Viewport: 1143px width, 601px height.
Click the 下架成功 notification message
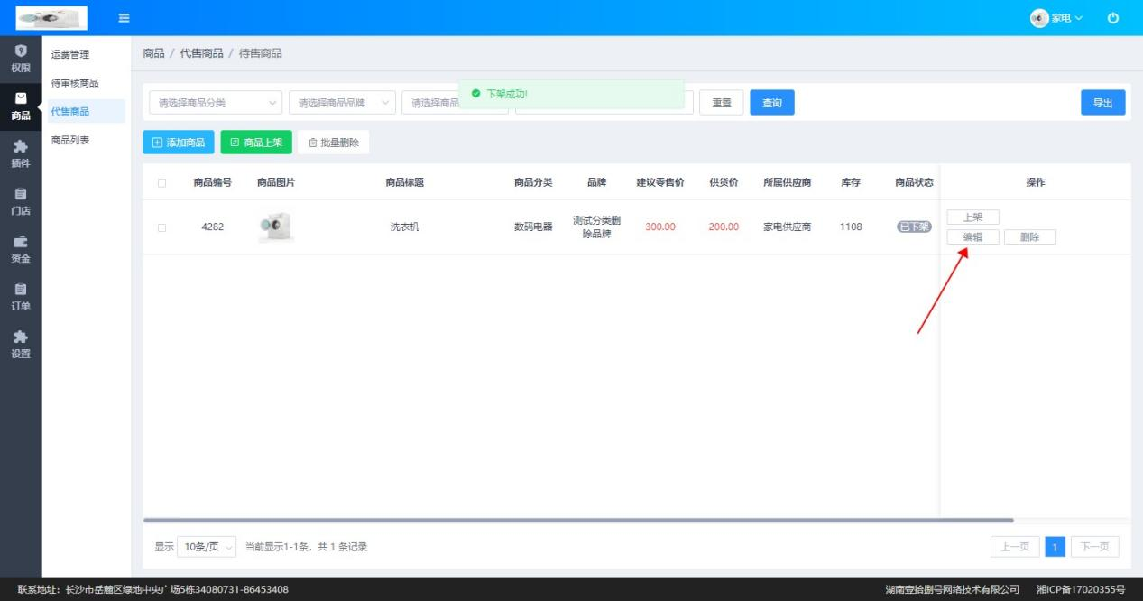[x=571, y=94]
